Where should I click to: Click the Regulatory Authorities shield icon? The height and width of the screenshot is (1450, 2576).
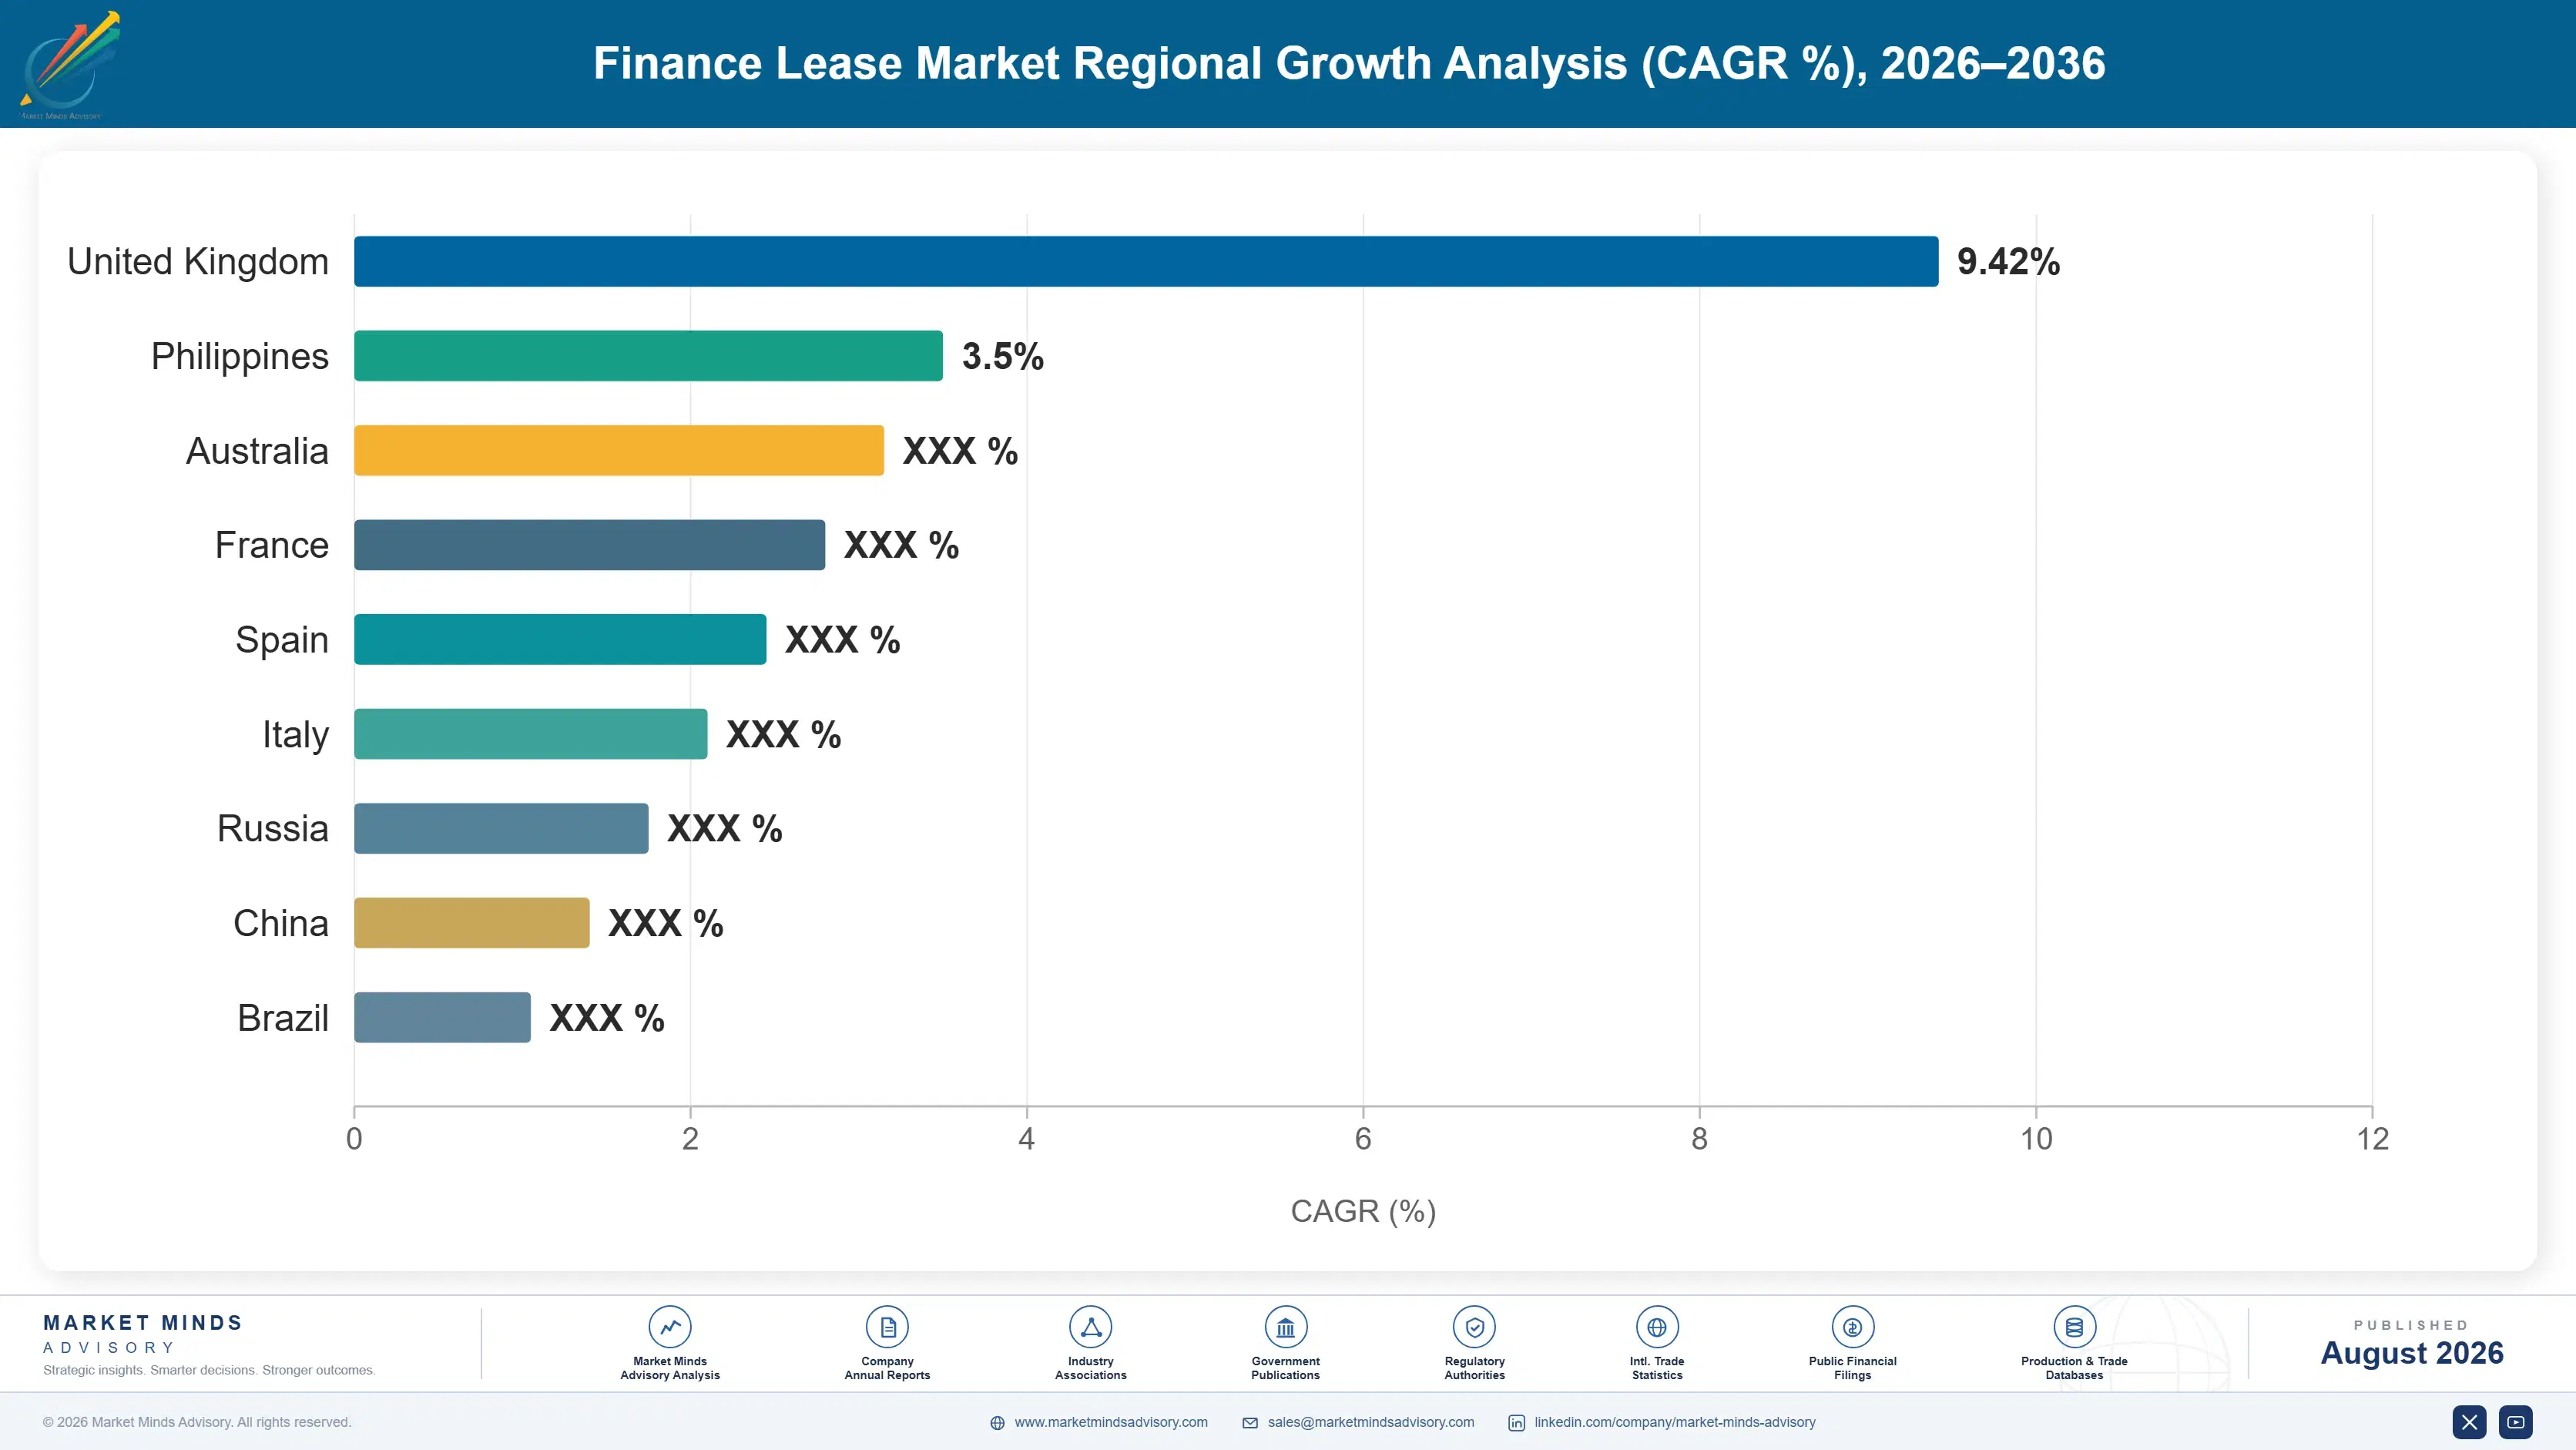pyautogui.click(x=1474, y=1327)
